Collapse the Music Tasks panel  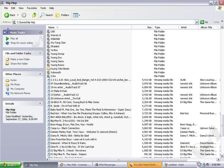pyautogui.click(x=40, y=32)
